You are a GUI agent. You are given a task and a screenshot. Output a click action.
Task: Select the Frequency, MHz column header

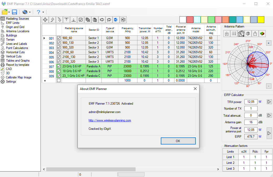click(x=128, y=30)
